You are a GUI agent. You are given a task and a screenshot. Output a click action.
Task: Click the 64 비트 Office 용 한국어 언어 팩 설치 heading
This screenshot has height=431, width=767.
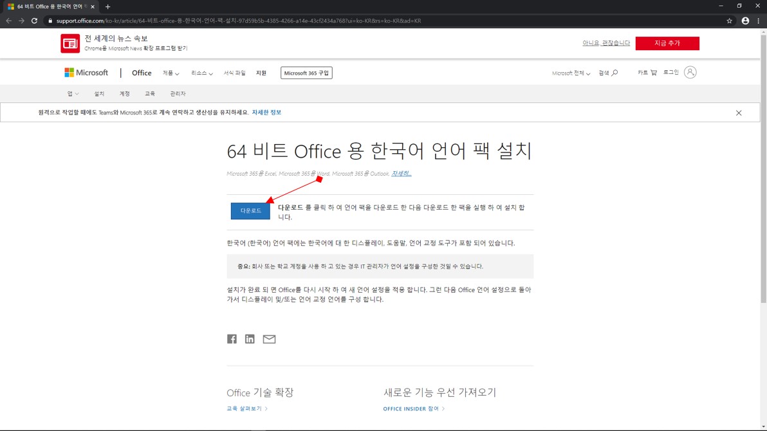tap(379, 151)
